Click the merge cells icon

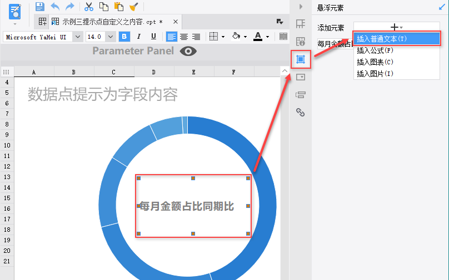pos(283,37)
